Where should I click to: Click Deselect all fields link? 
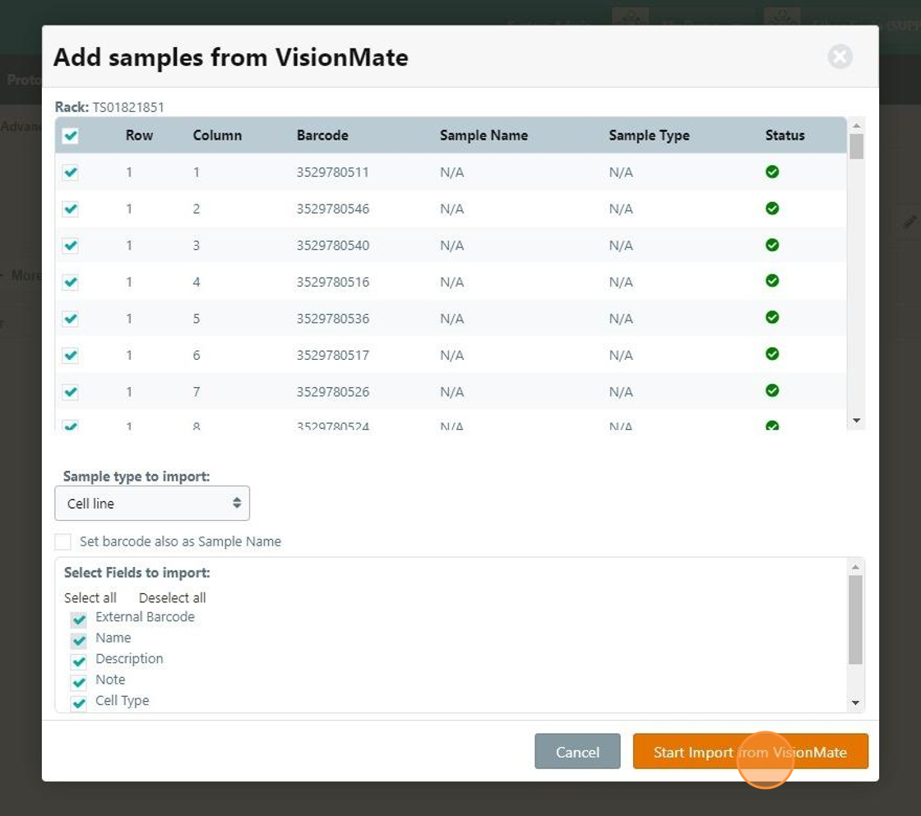tap(172, 597)
